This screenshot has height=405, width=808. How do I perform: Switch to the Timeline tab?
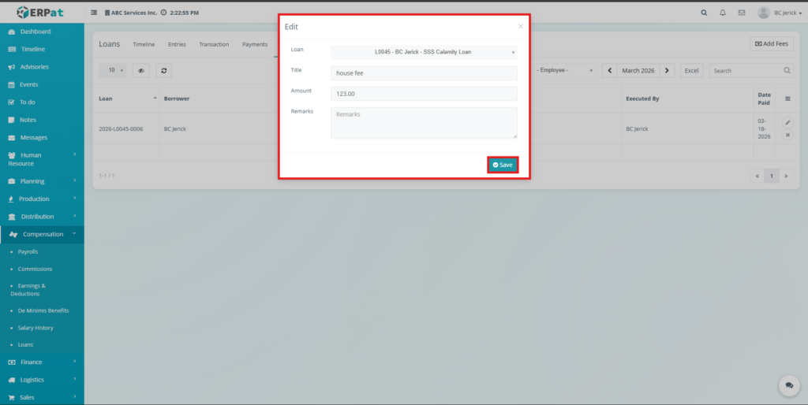pyautogui.click(x=144, y=44)
